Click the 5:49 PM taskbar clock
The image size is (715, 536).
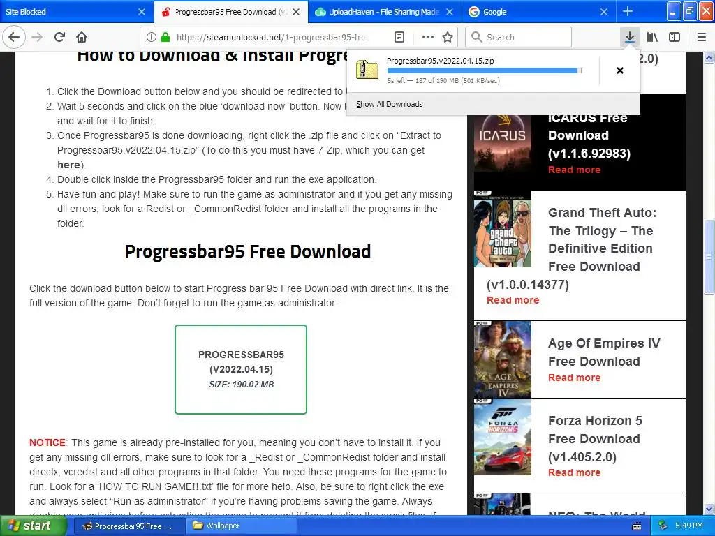689,526
